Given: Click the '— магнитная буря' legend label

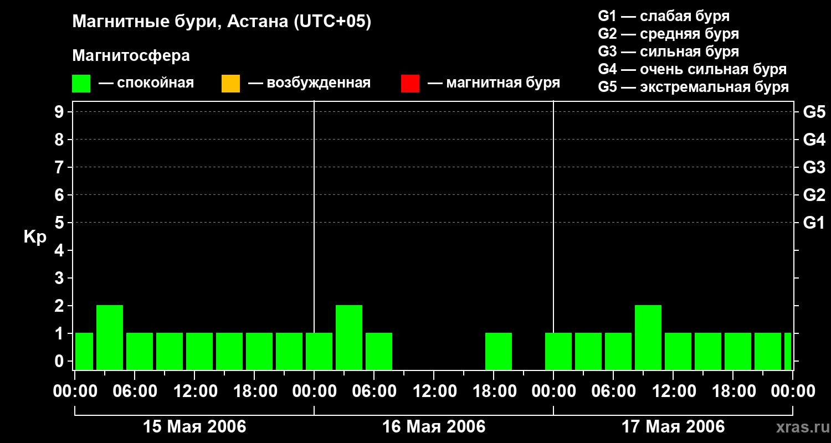Looking at the screenshot, I should [x=494, y=83].
